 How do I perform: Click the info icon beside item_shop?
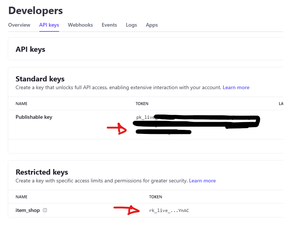tap(45, 211)
